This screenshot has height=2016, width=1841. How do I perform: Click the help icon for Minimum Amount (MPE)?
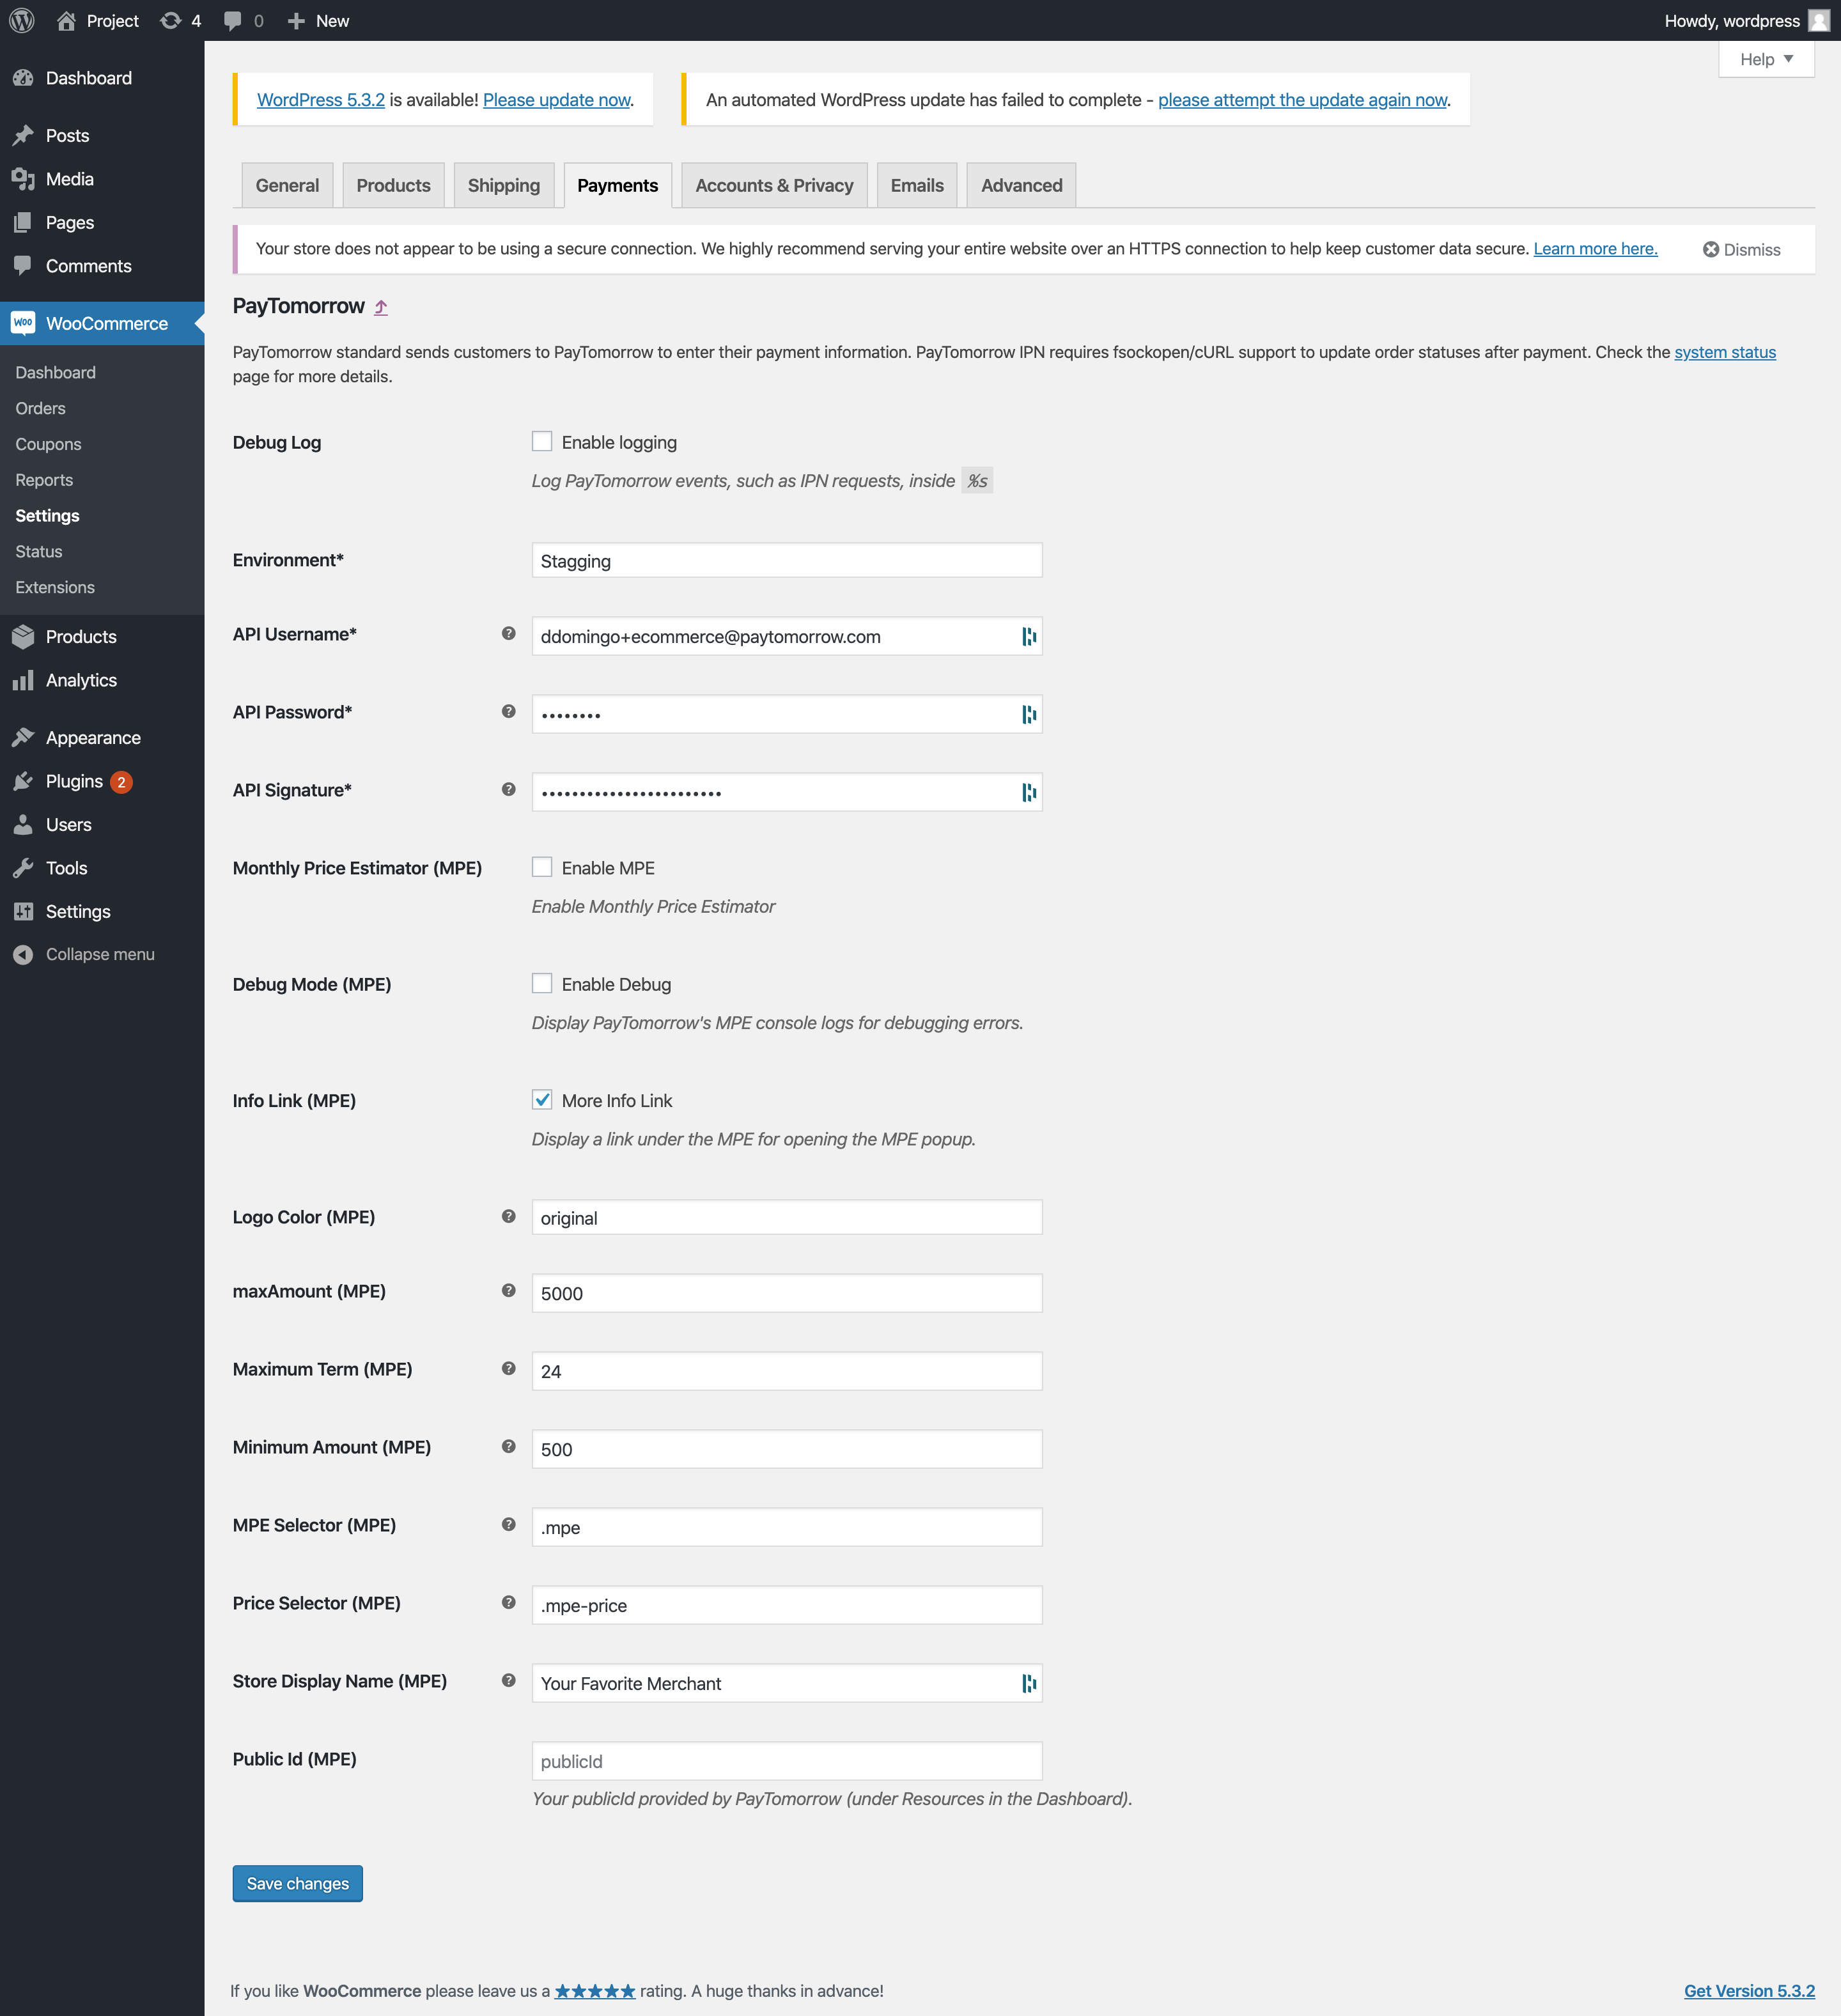click(509, 1446)
